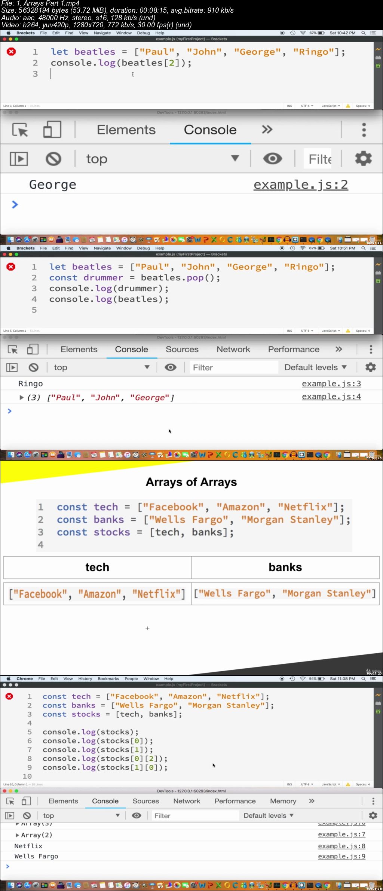Open kebab menu in DevTools showing George
The height and width of the screenshot is (891, 383).
point(364,130)
